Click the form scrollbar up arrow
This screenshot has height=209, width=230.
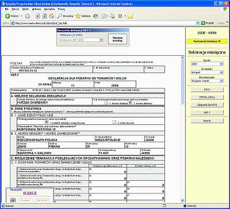182,58
